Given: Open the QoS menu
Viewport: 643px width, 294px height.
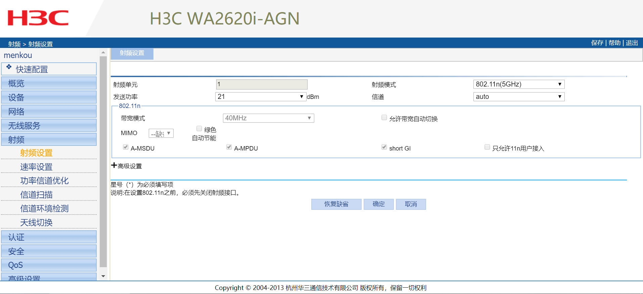Looking at the screenshot, I should pyautogui.click(x=49, y=265).
